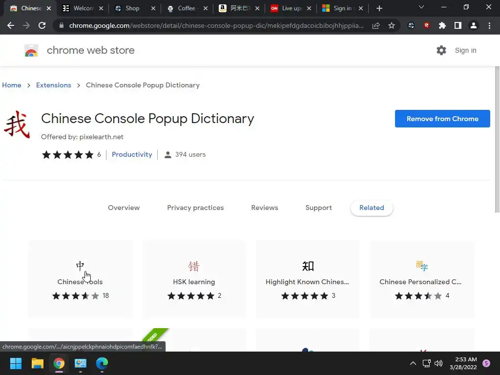Click the Sign in link
The width and height of the screenshot is (500, 375).
tap(465, 50)
